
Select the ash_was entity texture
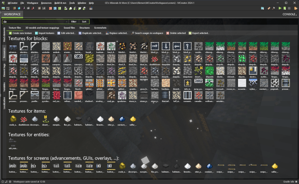coord(13,144)
